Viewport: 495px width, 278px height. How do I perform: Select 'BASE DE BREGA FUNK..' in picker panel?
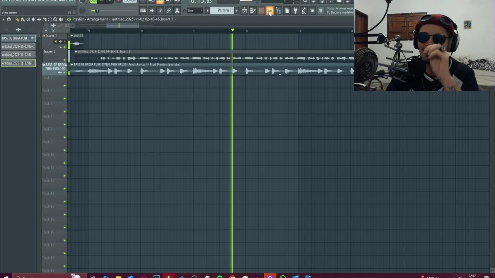(18, 38)
